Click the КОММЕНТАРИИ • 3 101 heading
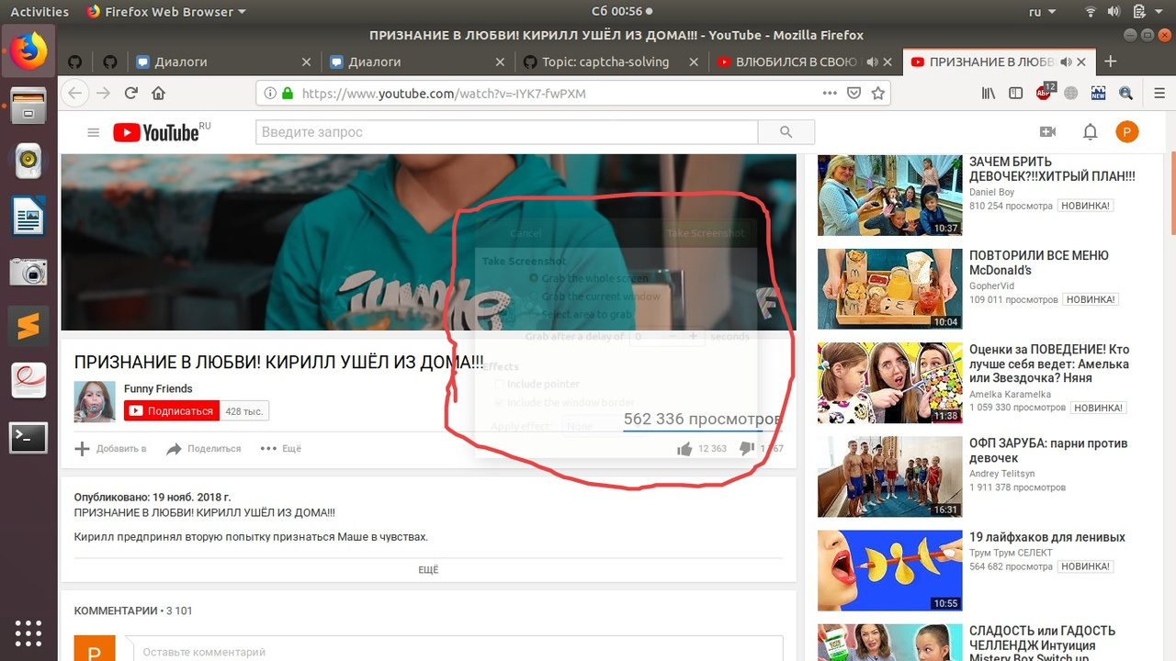 tap(133, 611)
